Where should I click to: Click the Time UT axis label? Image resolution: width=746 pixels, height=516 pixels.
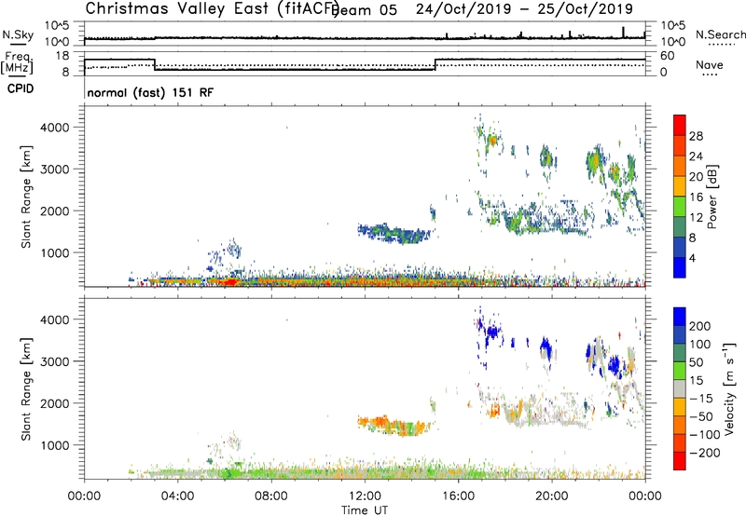pyautogui.click(x=365, y=510)
